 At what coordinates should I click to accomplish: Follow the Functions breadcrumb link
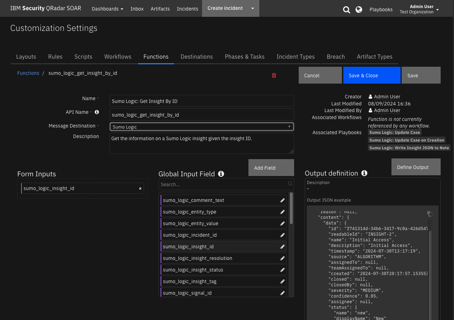pos(28,73)
